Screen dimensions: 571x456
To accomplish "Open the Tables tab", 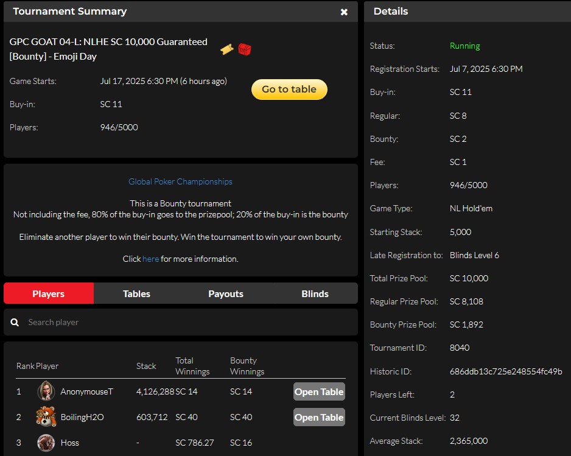I will [136, 293].
